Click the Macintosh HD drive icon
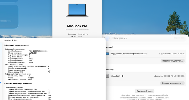 [x=107, y=76]
